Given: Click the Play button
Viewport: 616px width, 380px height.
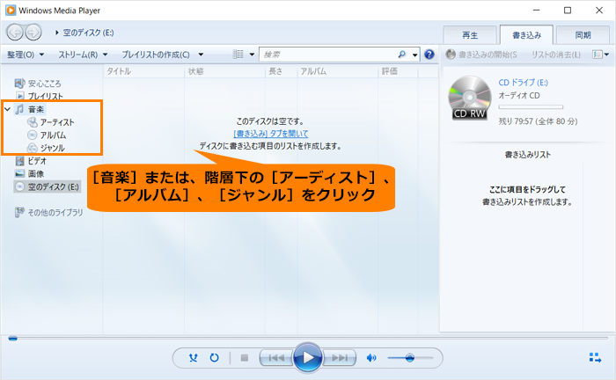Looking at the screenshot, I should click(x=308, y=357).
